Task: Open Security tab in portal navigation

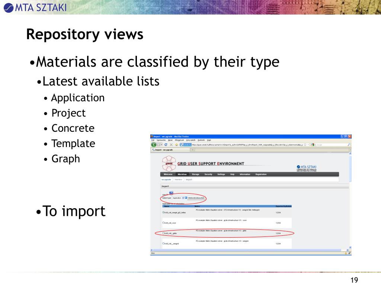Action: (208, 174)
